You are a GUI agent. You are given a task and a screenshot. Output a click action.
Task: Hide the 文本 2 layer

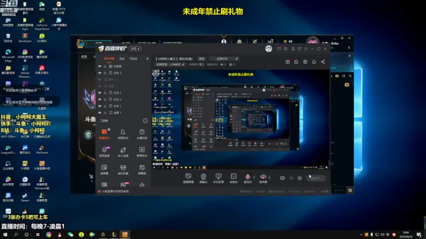click(x=100, y=99)
